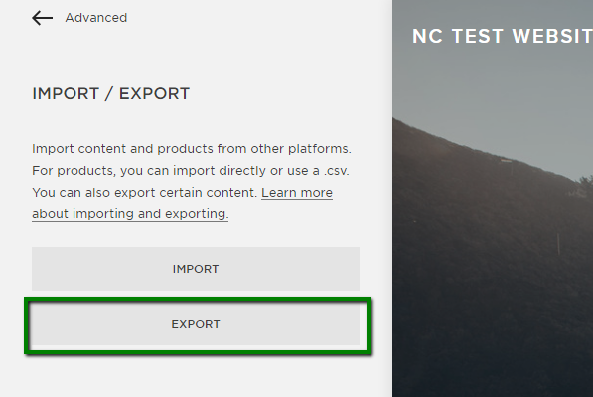This screenshot has width=593, height=397.
Task: Click the IMPORT / EXPORT panel heading
Action: coord(111,93)
